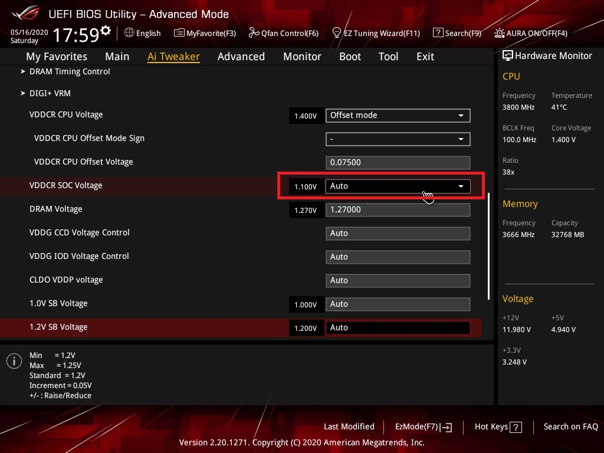Click the 05/16/2020 date text
Screen dimensions: 604x453
(29, 32)
